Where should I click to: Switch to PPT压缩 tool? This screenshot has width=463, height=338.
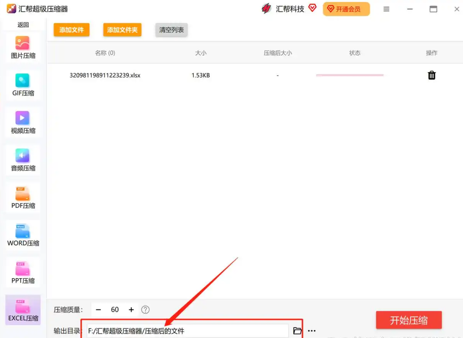tap(23, 273)
